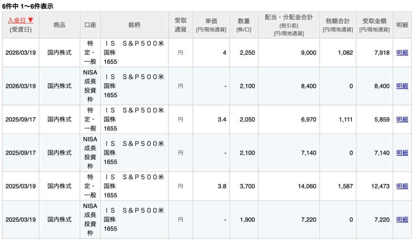The image size is (416, 243).
Task: Click received amount 7,220
Action: pos(382,220)
